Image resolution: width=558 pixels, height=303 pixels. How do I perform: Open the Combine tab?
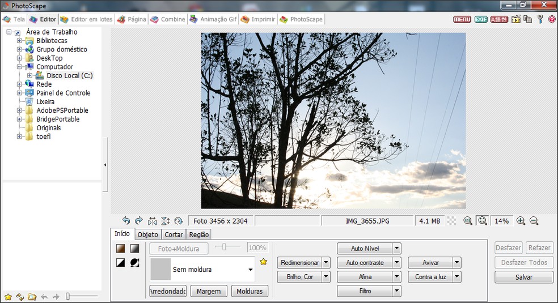[168, 19]
